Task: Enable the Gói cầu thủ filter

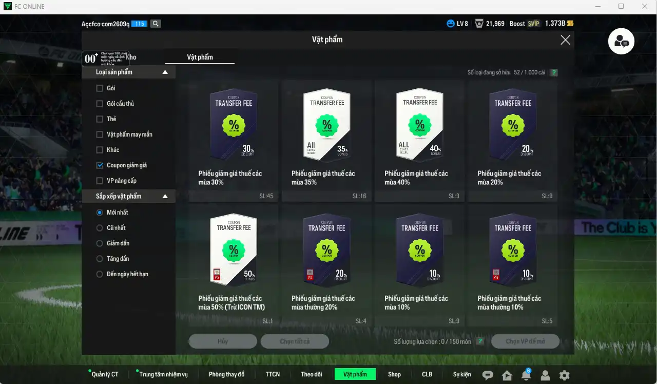Action: (x=100, y=104)
